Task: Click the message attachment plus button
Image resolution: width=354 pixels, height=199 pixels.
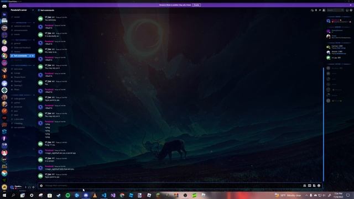Action: point(41,186)
